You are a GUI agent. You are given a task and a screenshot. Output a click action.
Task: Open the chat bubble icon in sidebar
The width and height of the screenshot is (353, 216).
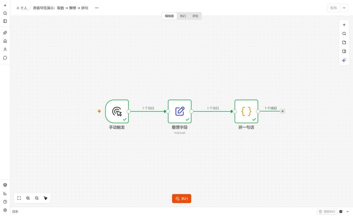5,58
